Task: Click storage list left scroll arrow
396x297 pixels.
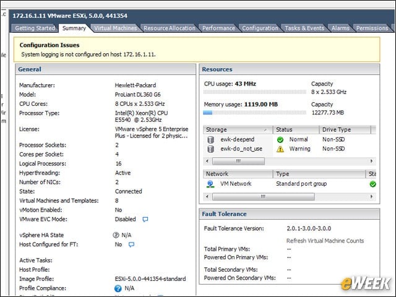Action: [207, 161]
